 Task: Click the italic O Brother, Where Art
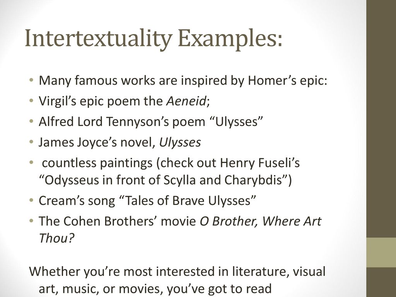(260, 221)
